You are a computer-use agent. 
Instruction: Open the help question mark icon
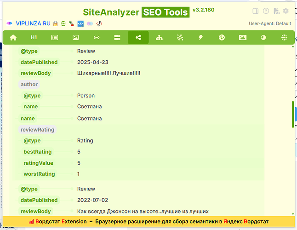(266, 11)
